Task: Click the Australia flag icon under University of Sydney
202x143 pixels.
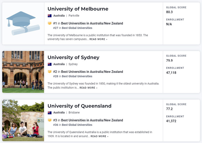Action: [x=49, y=64]
